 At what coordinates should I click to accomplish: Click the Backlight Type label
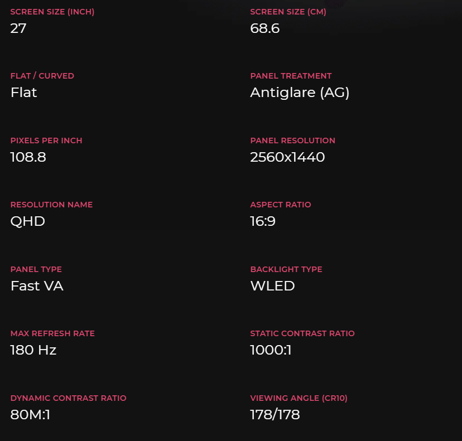[286, 269]
